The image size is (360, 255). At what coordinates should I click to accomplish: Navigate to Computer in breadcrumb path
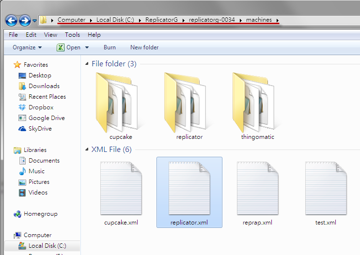pyautogui.click(x=71, y=20)
